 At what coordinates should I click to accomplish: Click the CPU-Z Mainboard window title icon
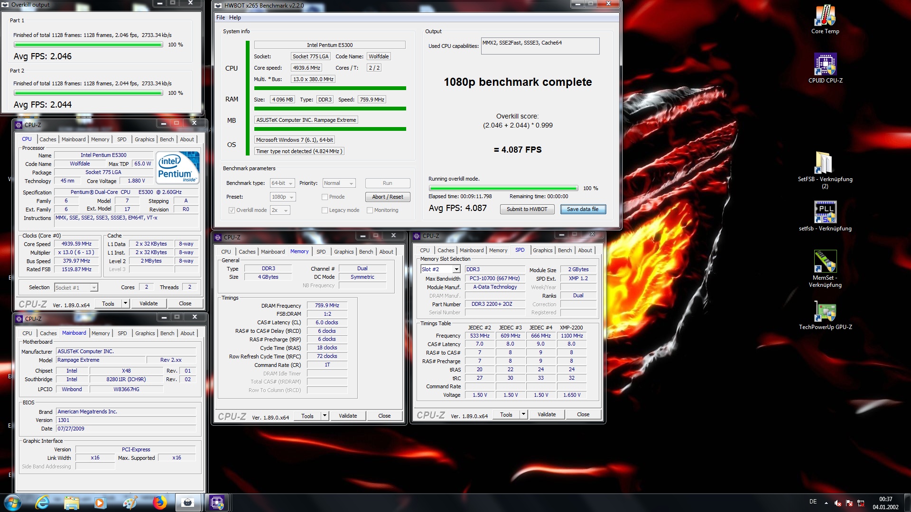click(x=19, y=319)
